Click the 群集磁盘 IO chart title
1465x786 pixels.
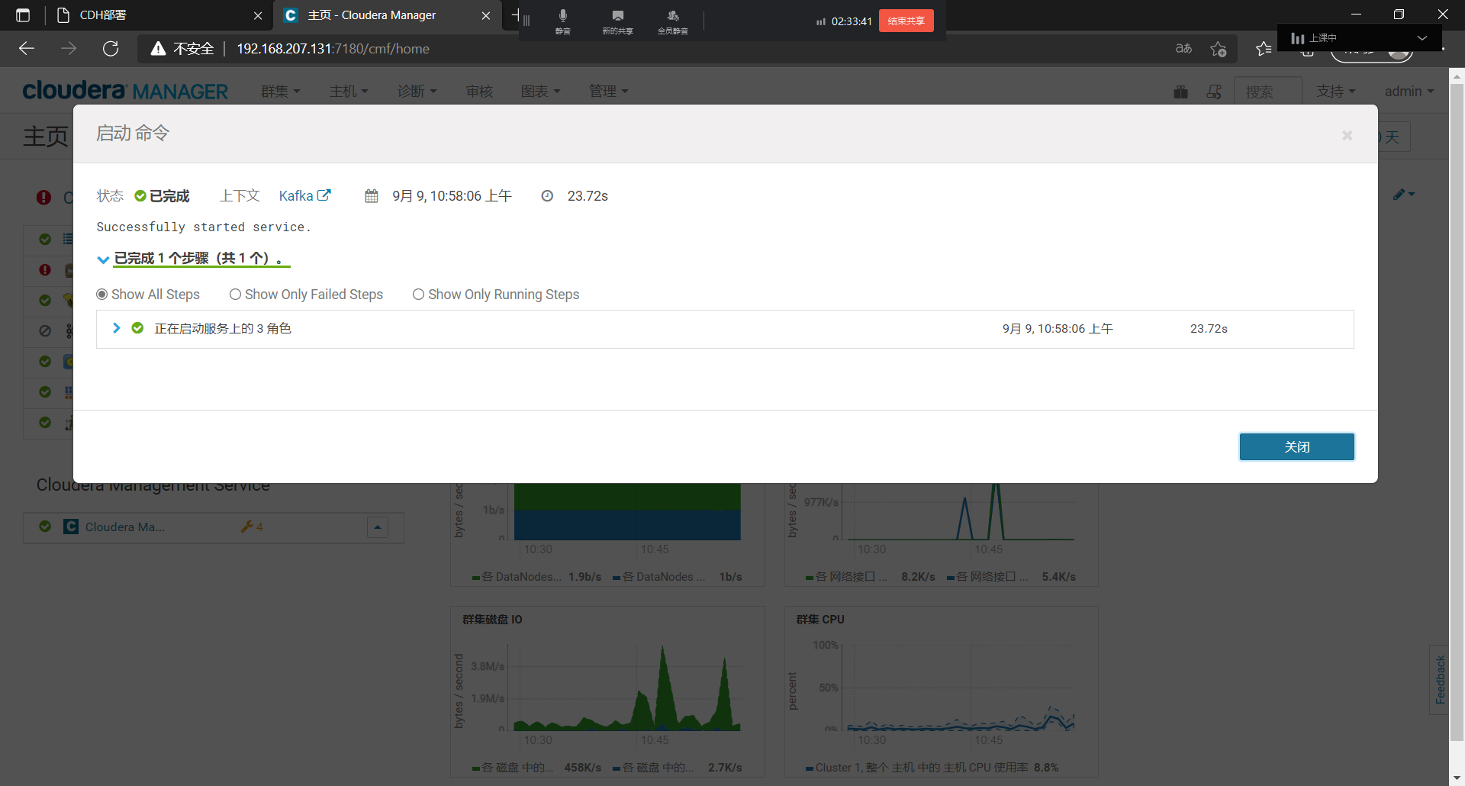492,620
